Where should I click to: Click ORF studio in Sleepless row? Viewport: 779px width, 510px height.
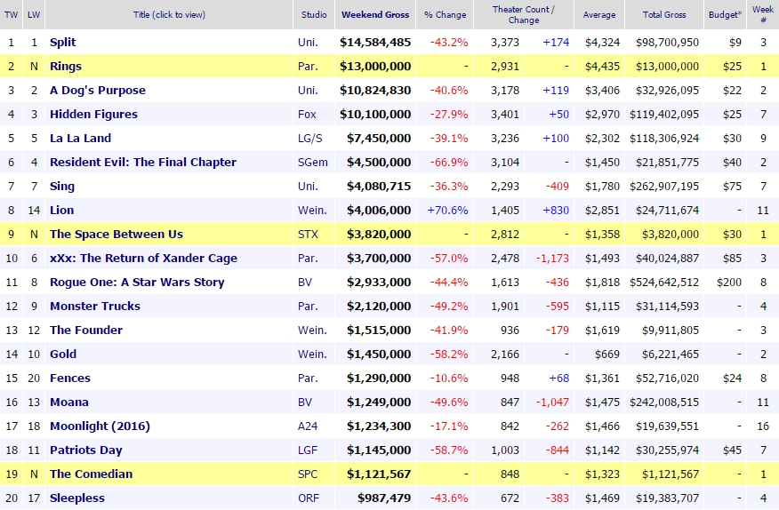pyautogui.click(x=308, y=498)
